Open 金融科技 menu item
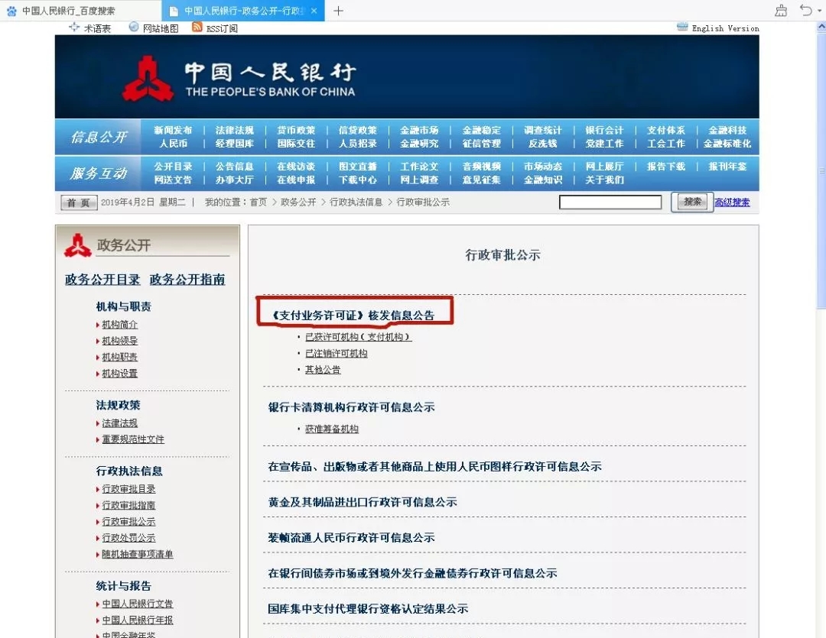 pyautogui.click(x=727, y=130)
